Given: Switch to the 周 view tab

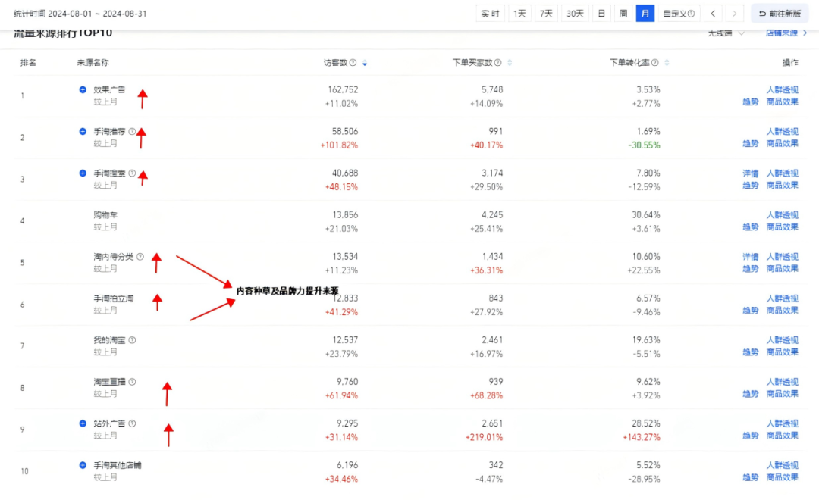Looking at the screenshot, I should (623, 14).
